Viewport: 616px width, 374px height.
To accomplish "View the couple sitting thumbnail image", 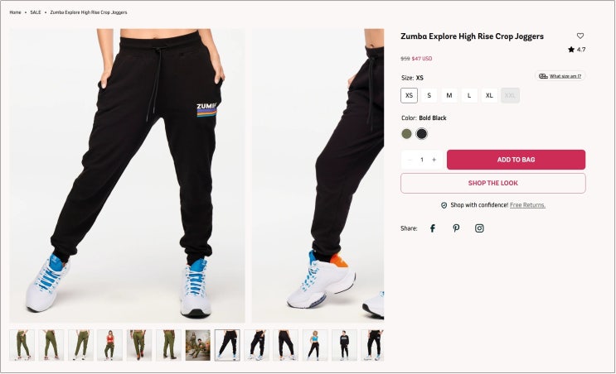I will [x=197, y=345].
